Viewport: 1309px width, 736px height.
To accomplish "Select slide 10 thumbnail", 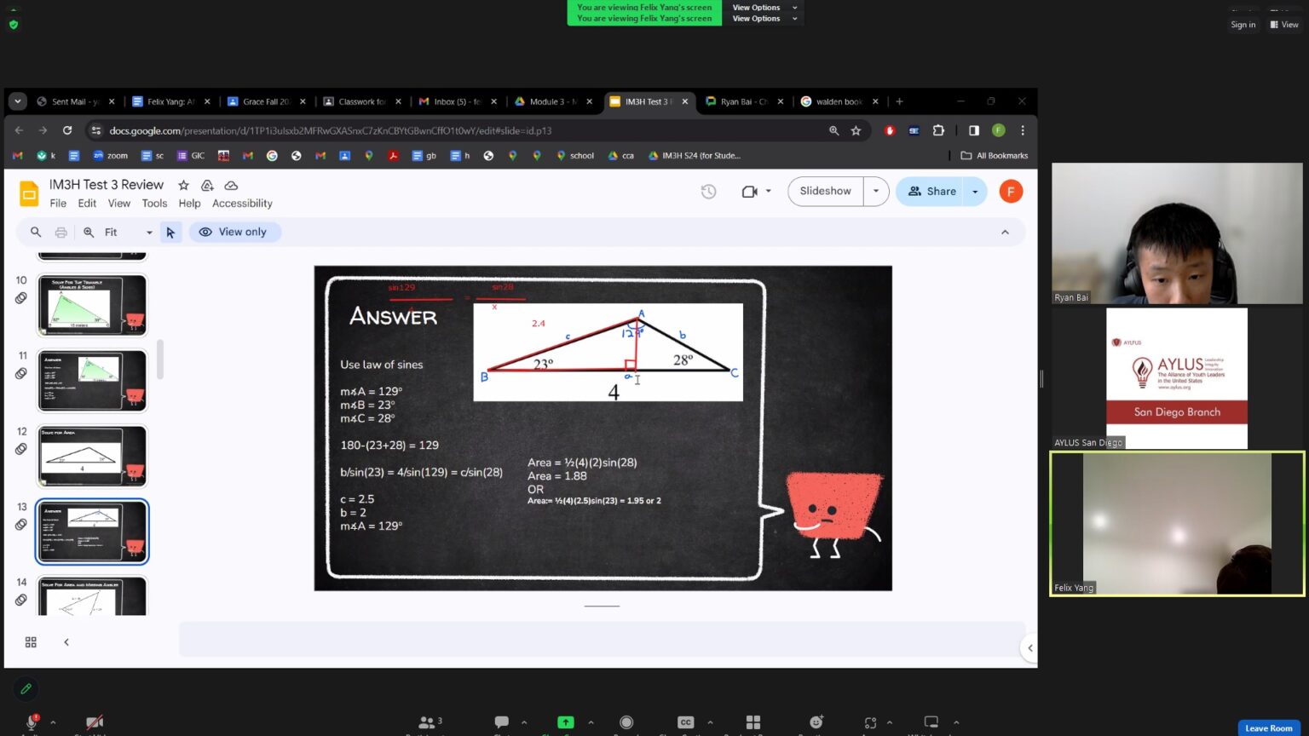I will pyautogui.click(x=92, y=305).
